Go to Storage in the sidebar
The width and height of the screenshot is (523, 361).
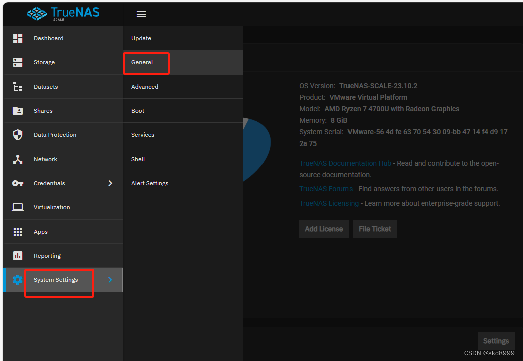point(63,62)
